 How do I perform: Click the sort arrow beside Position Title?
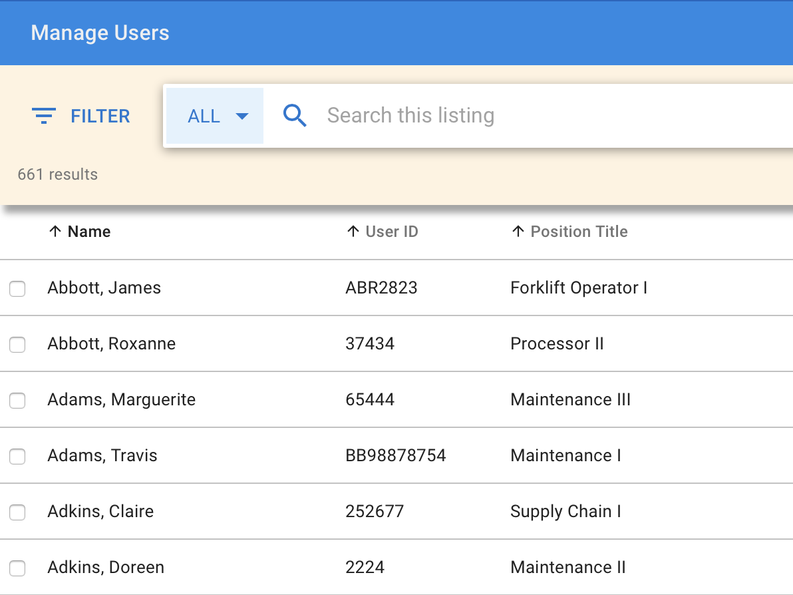pyautogui.click(x=518, y=231)
